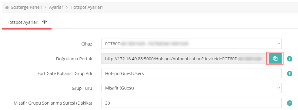Copy the authentication portal URL

pos(275,58)
